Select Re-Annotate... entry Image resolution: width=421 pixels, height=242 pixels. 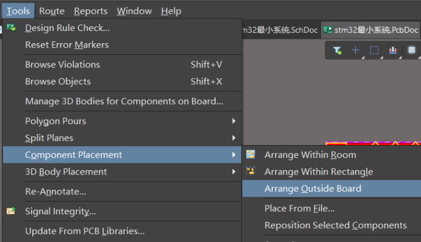point(122,192)
